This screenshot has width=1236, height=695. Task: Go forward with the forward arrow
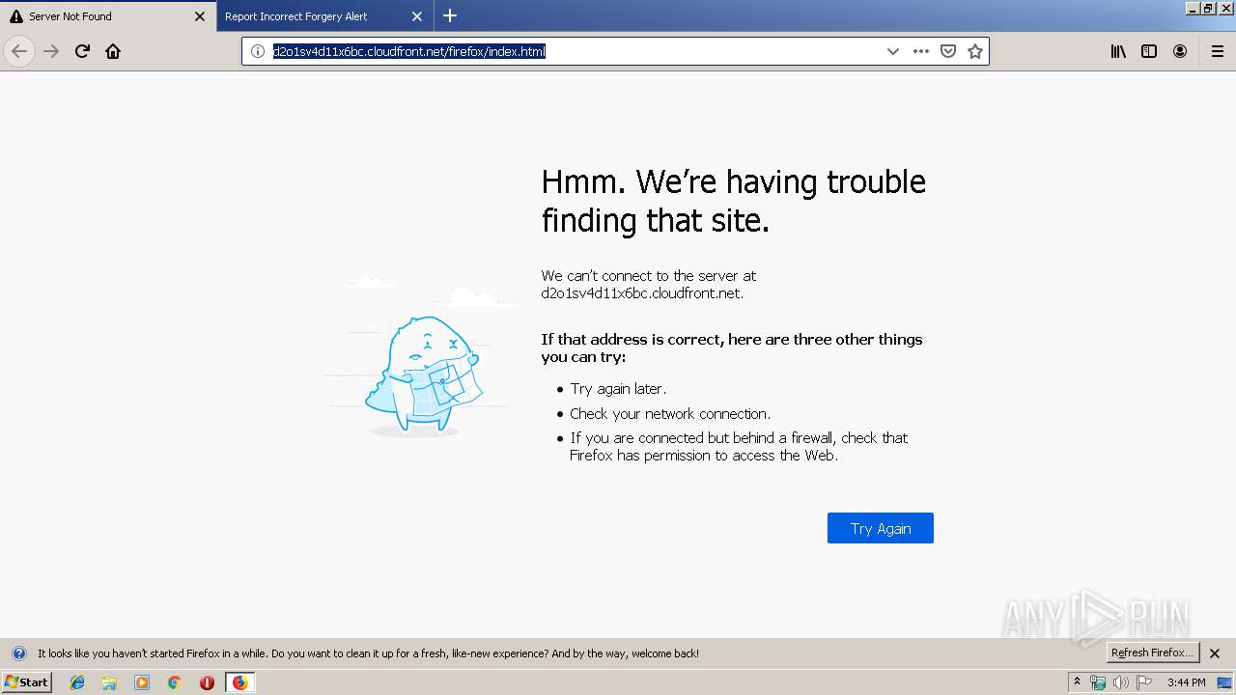[51, 51]
